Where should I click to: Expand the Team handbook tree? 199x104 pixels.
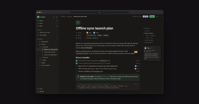pos(38,65)
